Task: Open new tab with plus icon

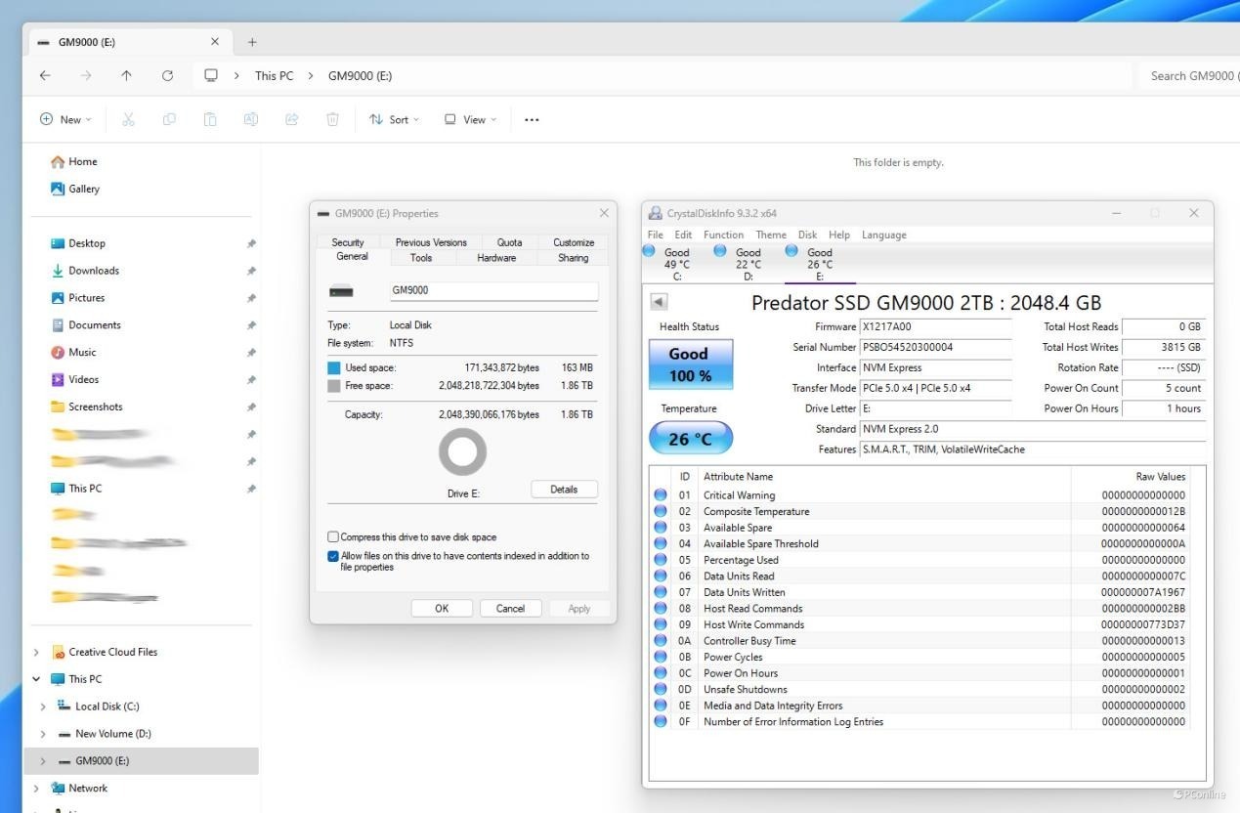Action: (252, 42)
